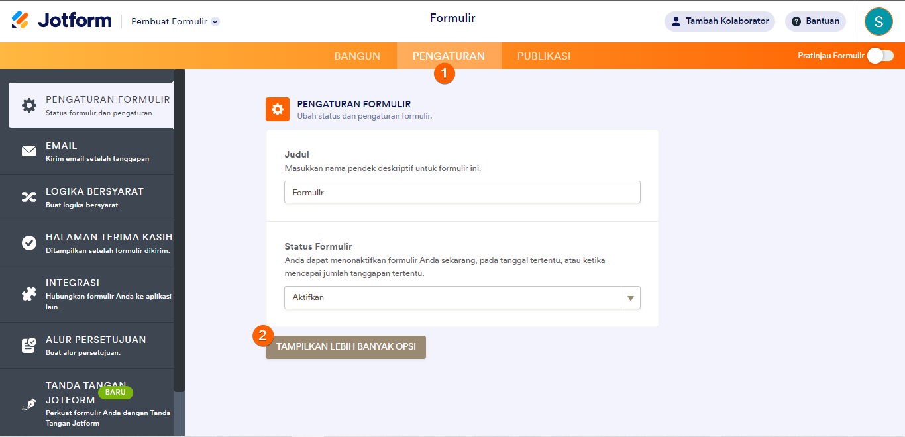The height and width of the screenshot is (437, 905).
Task: Click the sidebar vertical scrollbar
Action: pos(179,232)
